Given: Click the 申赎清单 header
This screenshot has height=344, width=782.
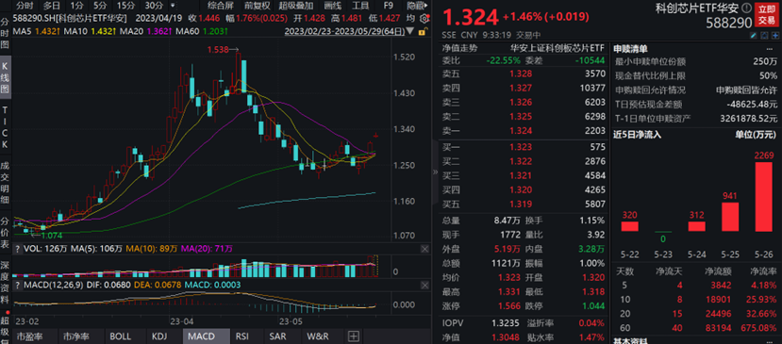Looking at the screenshot, I should pos(630,49).
